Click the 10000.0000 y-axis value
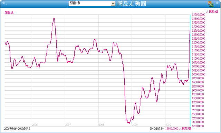221x133 pixels. click(199, 74)
